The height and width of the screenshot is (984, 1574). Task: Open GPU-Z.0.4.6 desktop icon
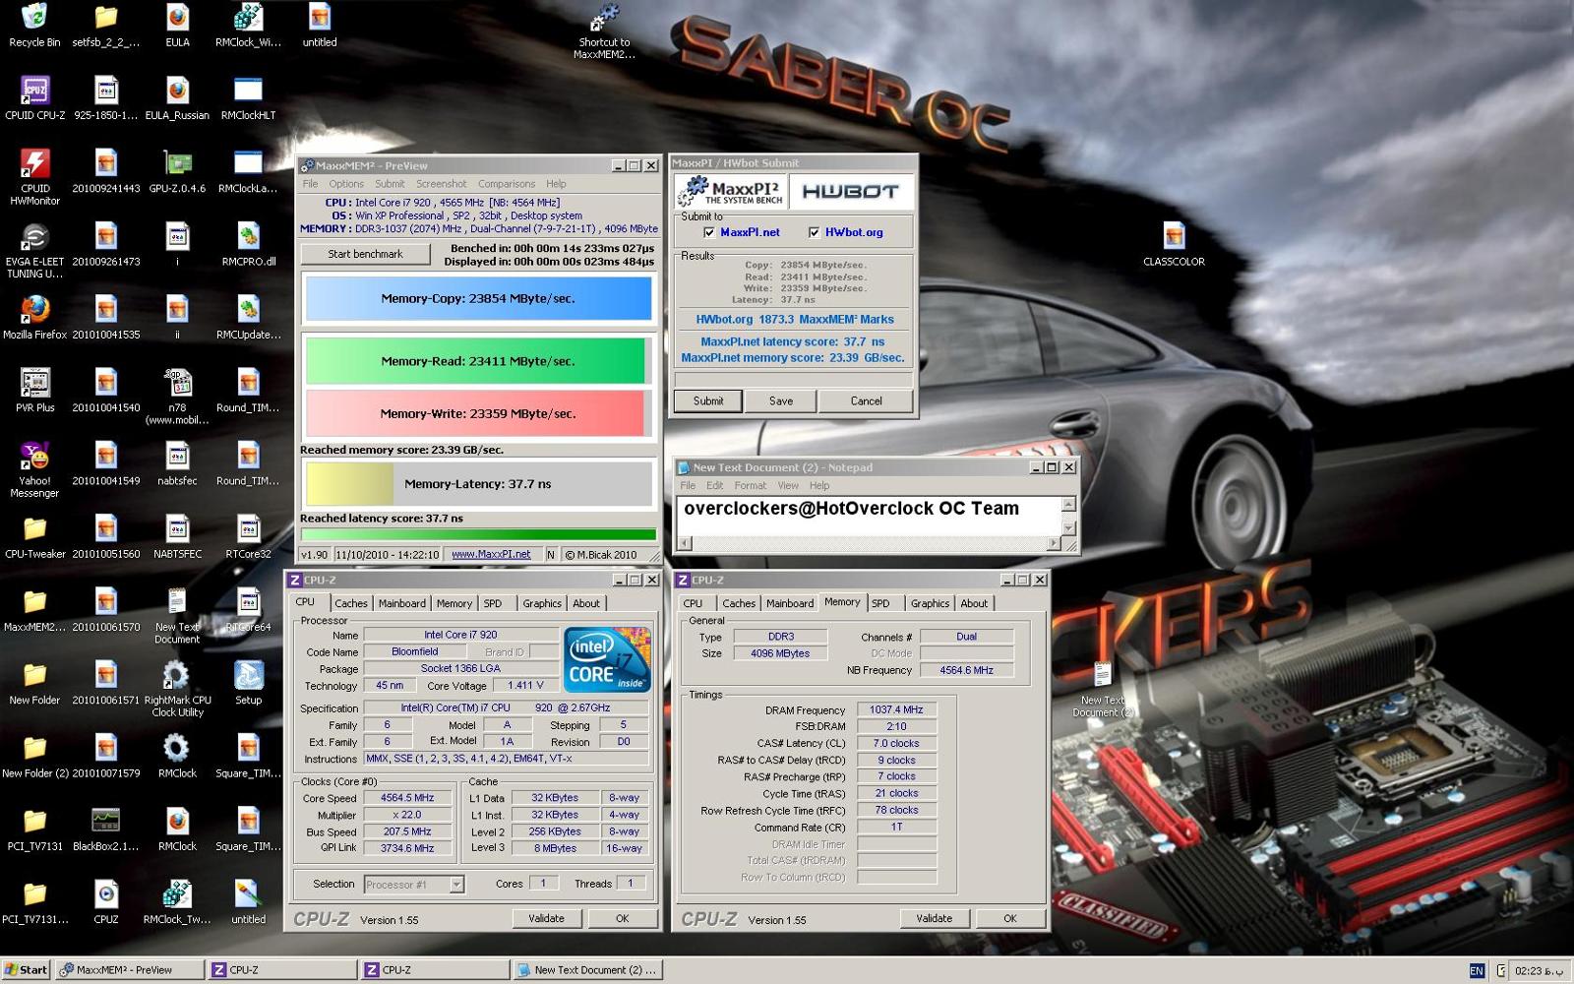click(177, 170)
